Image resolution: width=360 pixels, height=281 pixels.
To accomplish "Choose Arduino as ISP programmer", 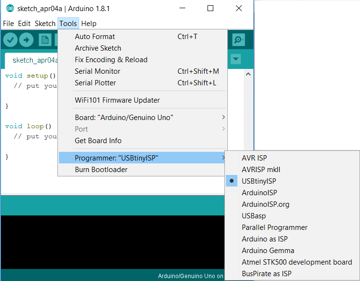I will tap(292, 239).
